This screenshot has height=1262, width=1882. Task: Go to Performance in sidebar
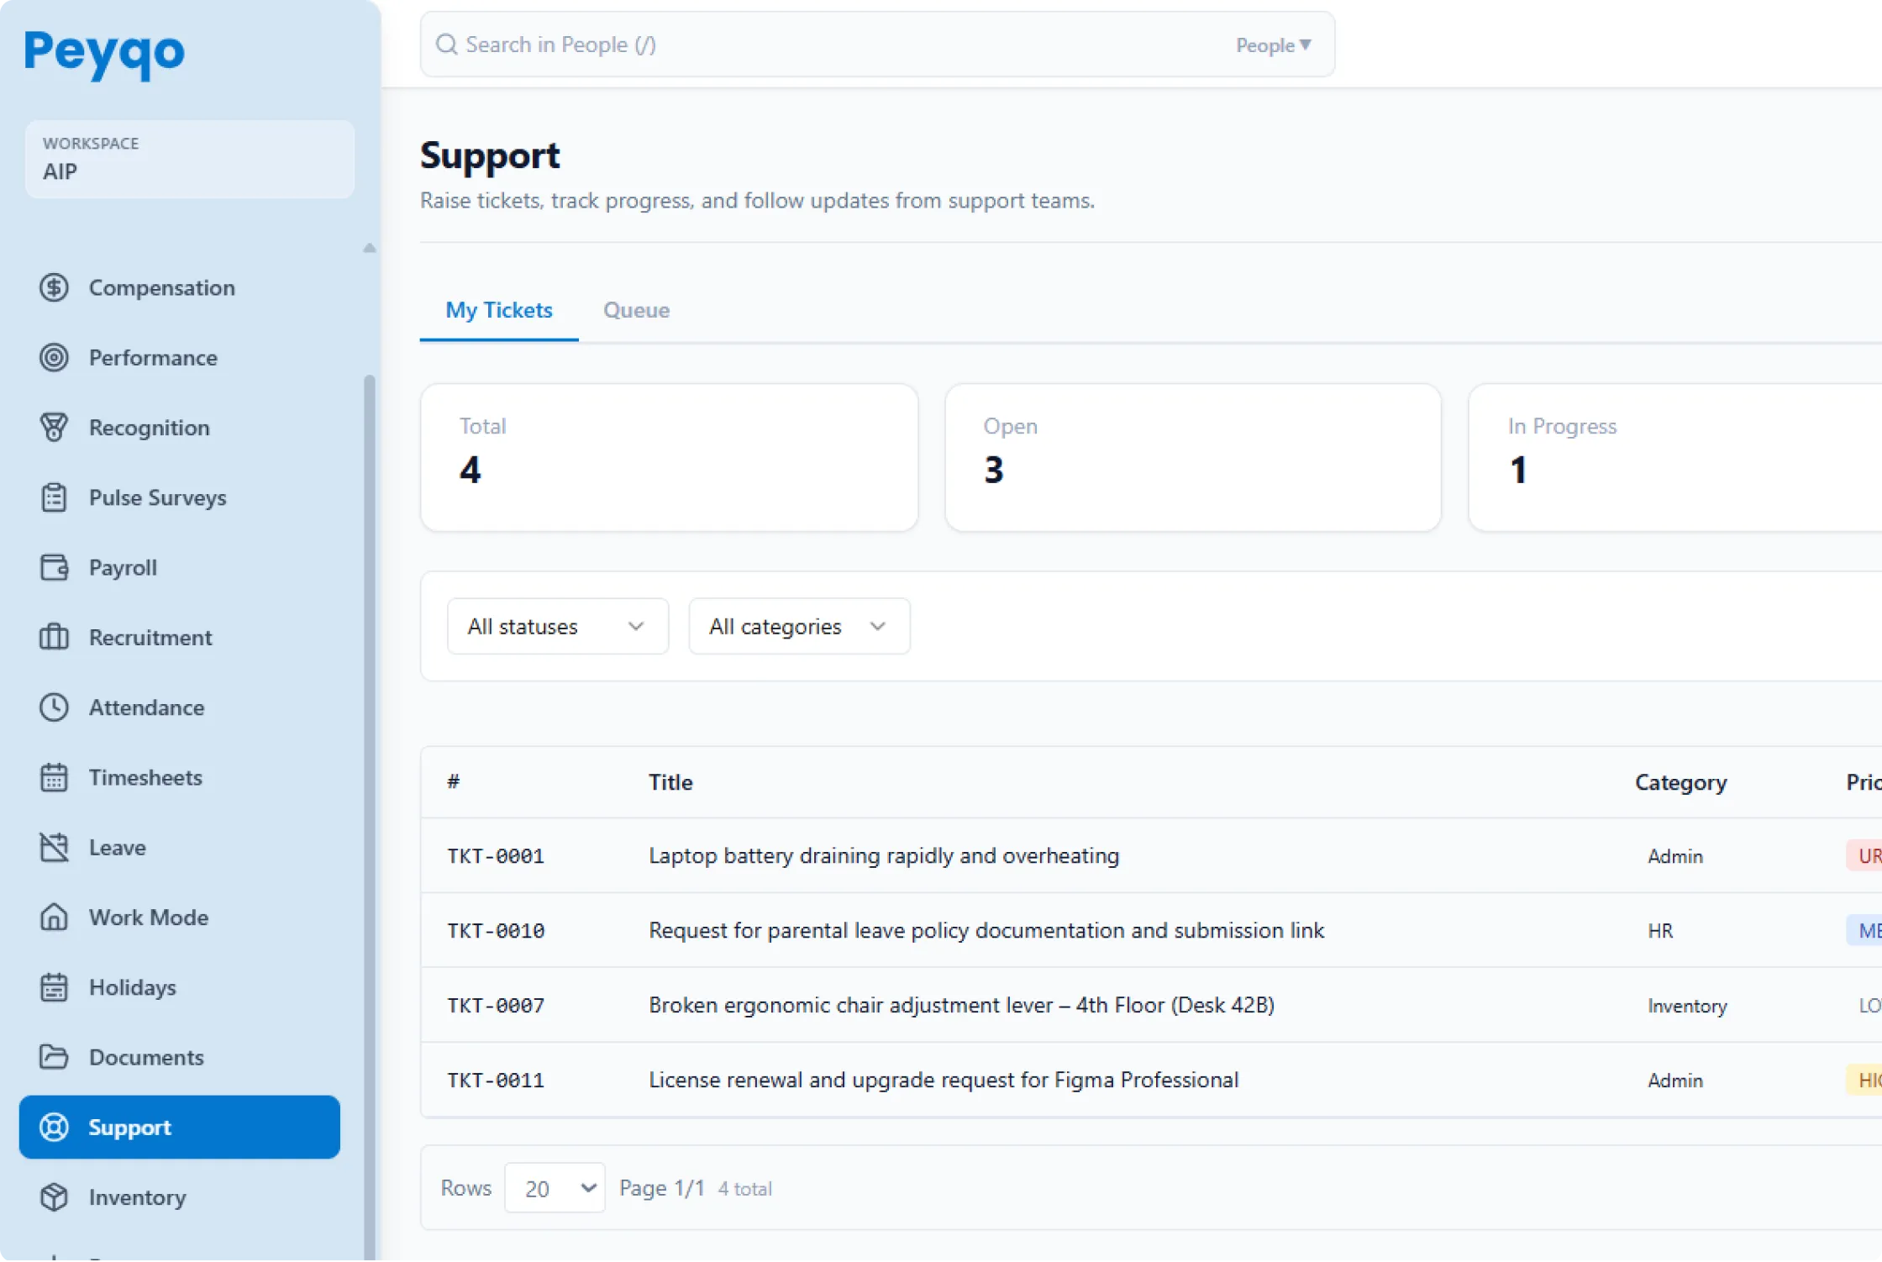[179, 357]
